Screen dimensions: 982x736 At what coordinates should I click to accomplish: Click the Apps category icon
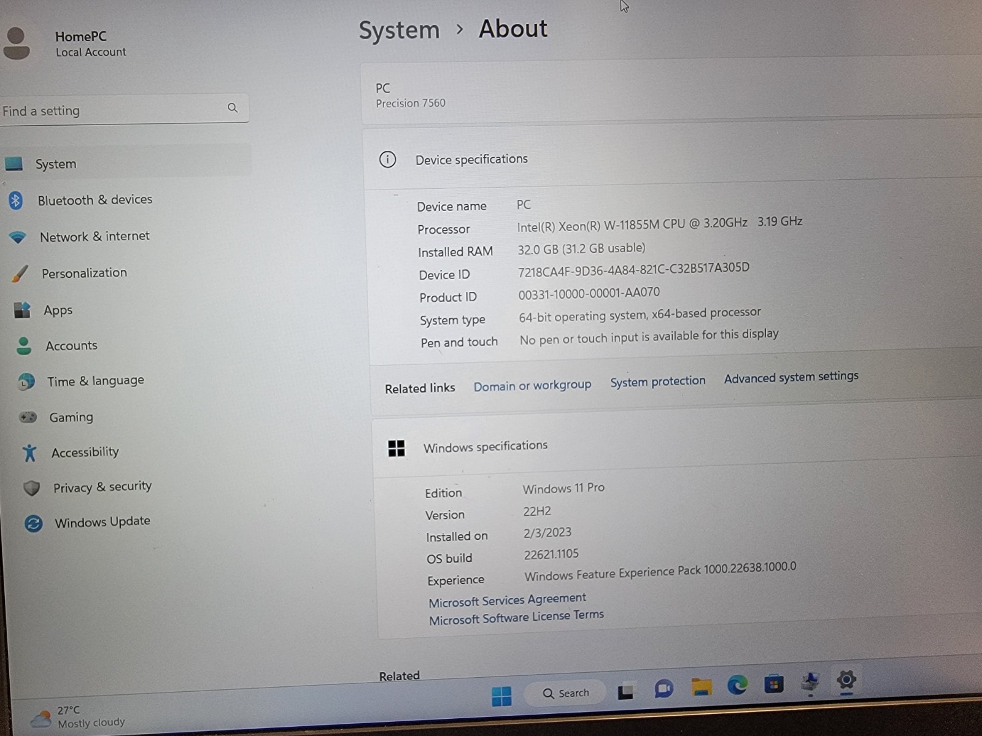(x=22, y=310)
